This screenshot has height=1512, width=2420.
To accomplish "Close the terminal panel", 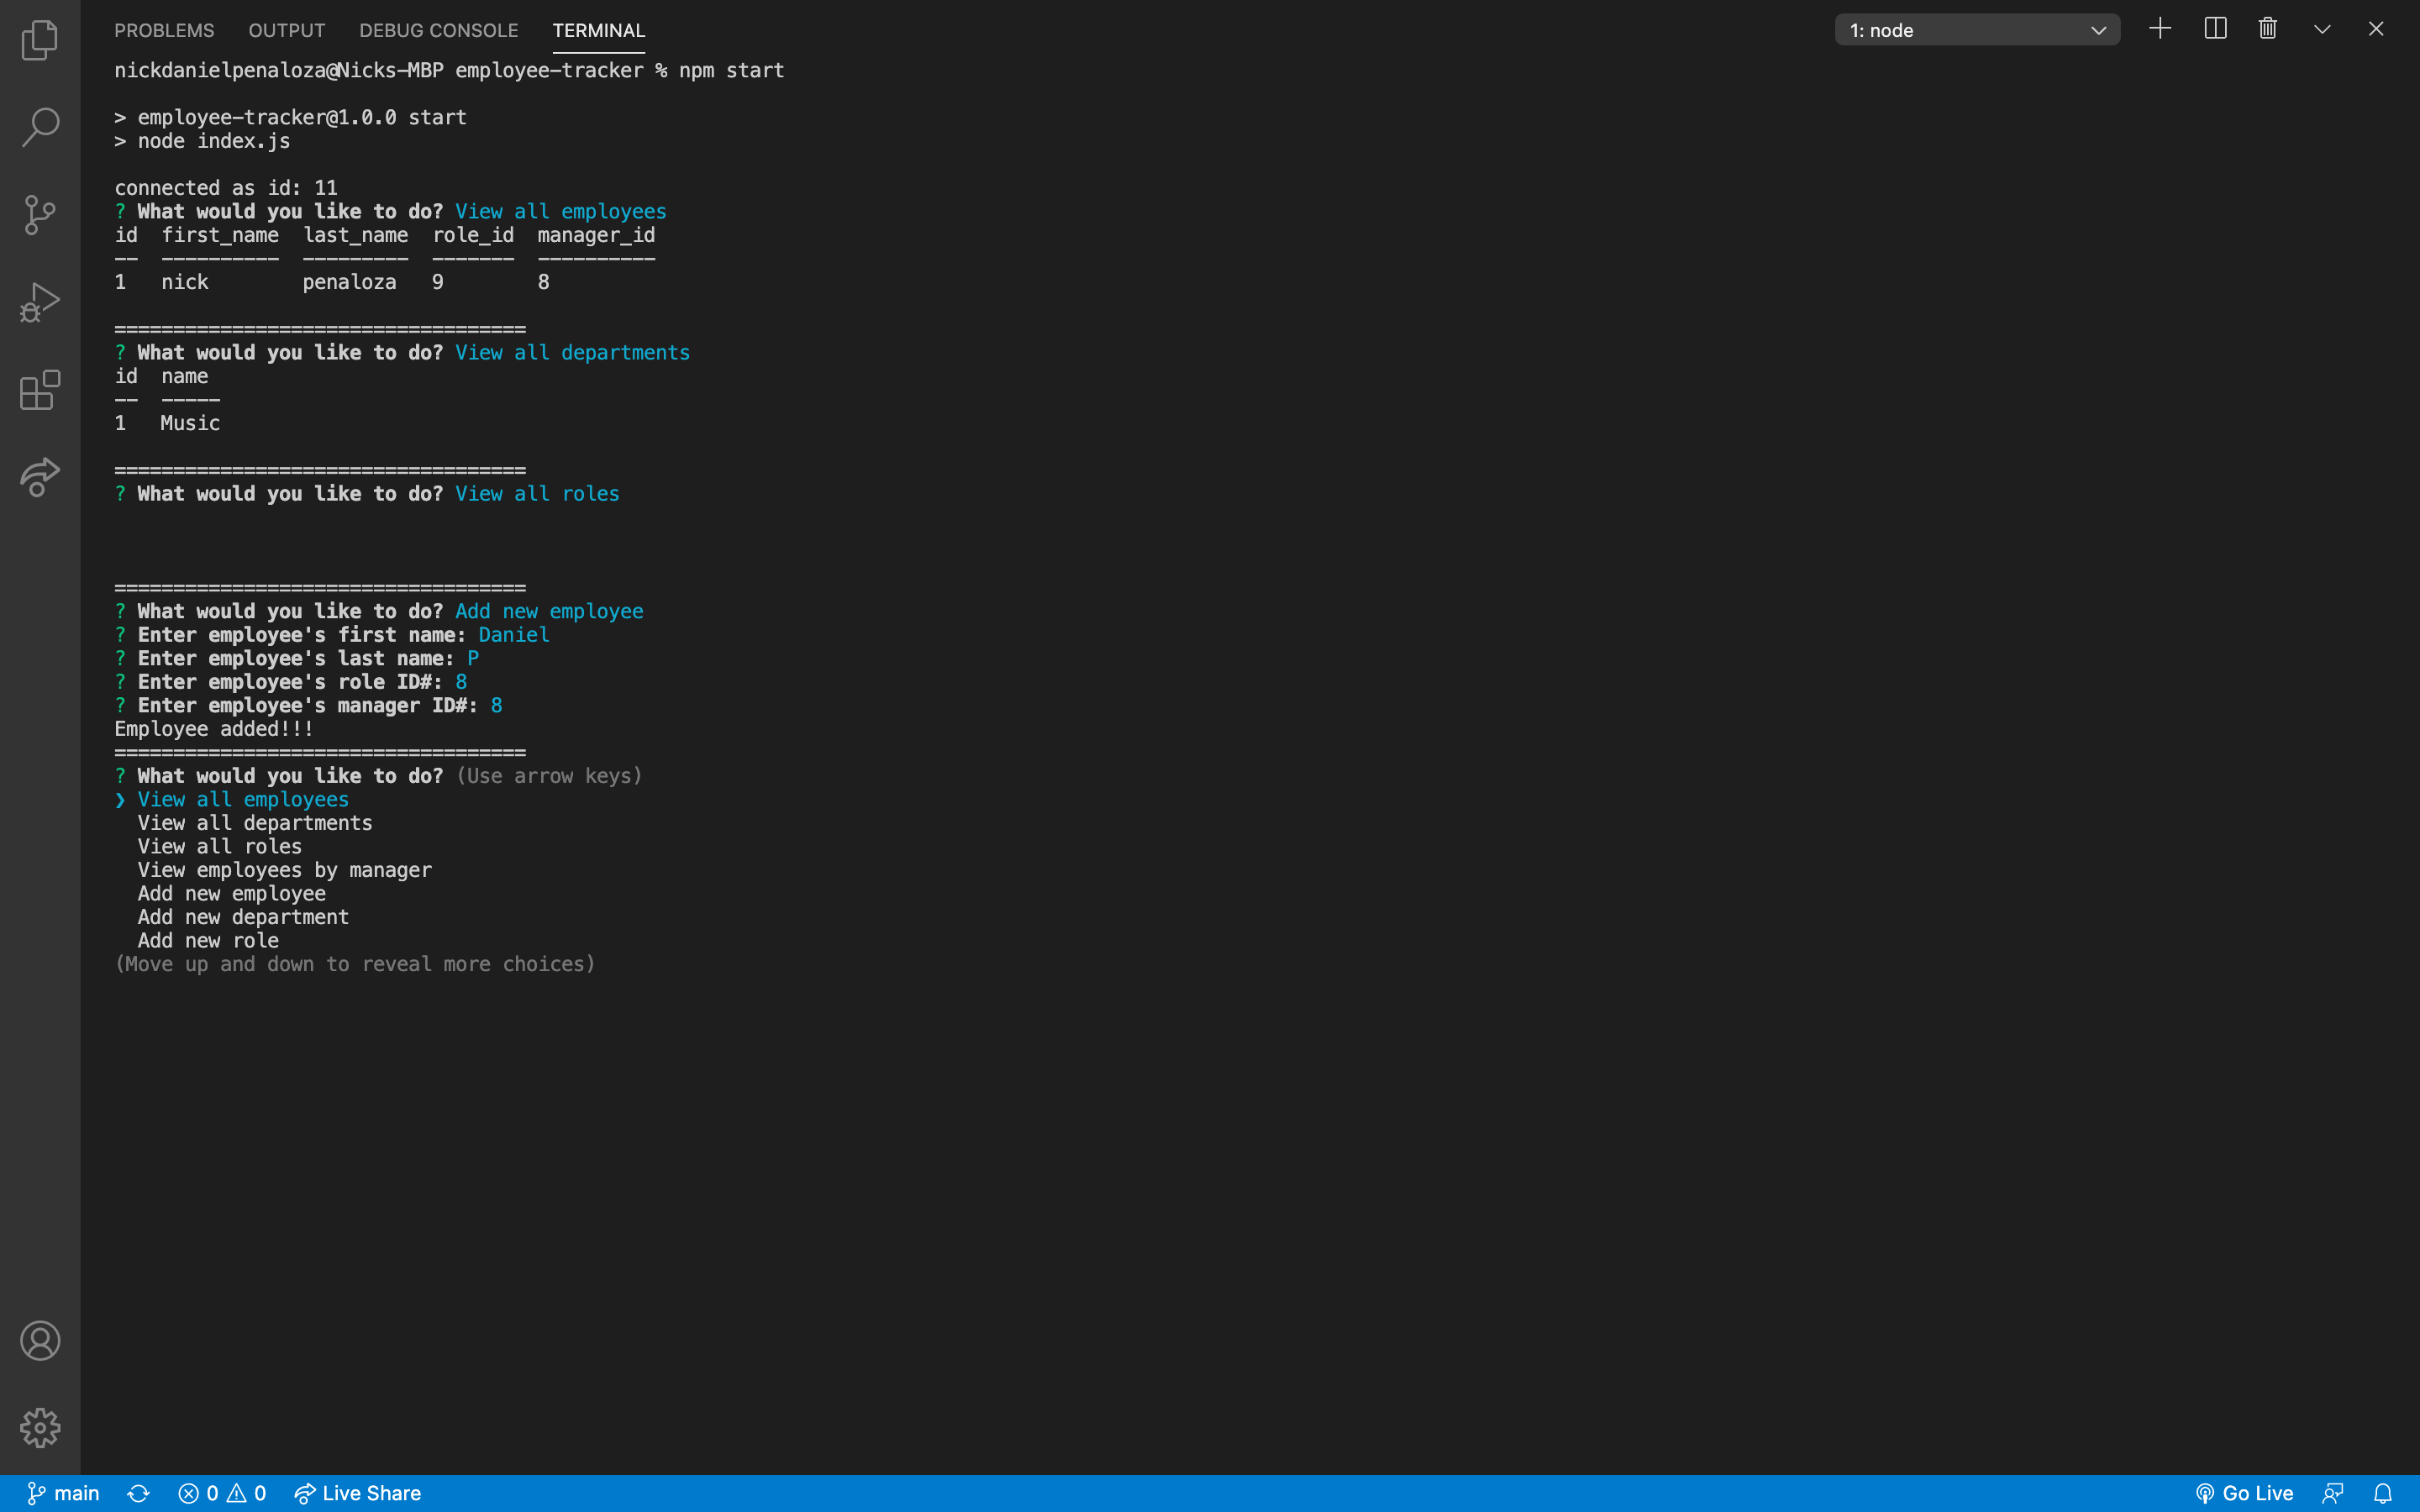I will coord(2376,29).
